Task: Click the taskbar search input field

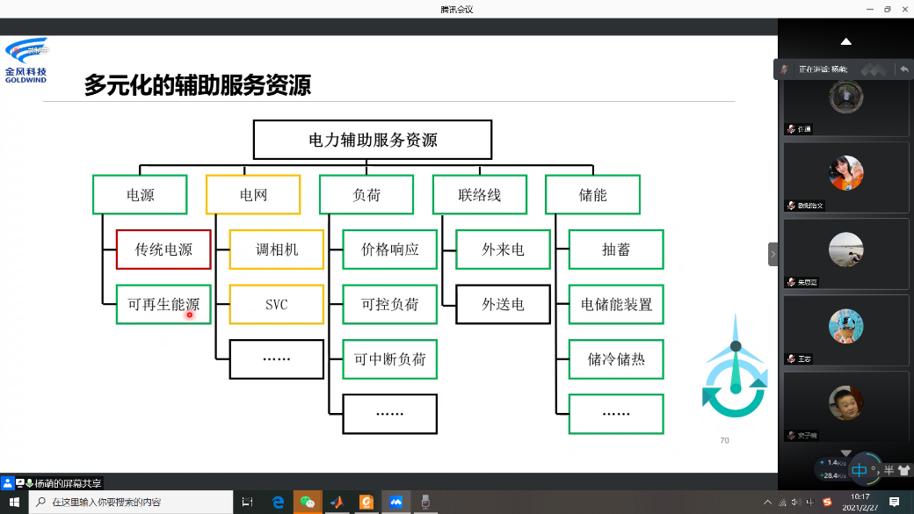Action: pos(132,502)
